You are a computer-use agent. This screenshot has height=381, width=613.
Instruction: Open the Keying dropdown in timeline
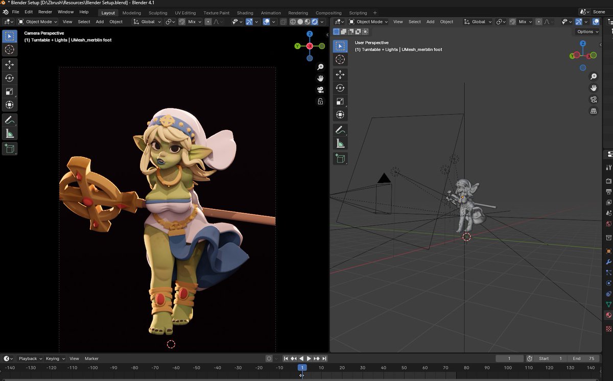coord(55,359)
